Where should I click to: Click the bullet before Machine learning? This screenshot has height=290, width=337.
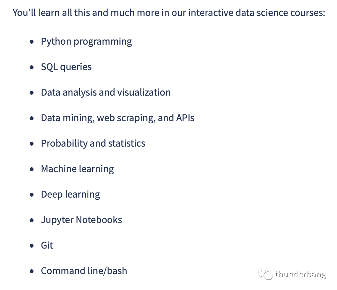coord(32,169)
